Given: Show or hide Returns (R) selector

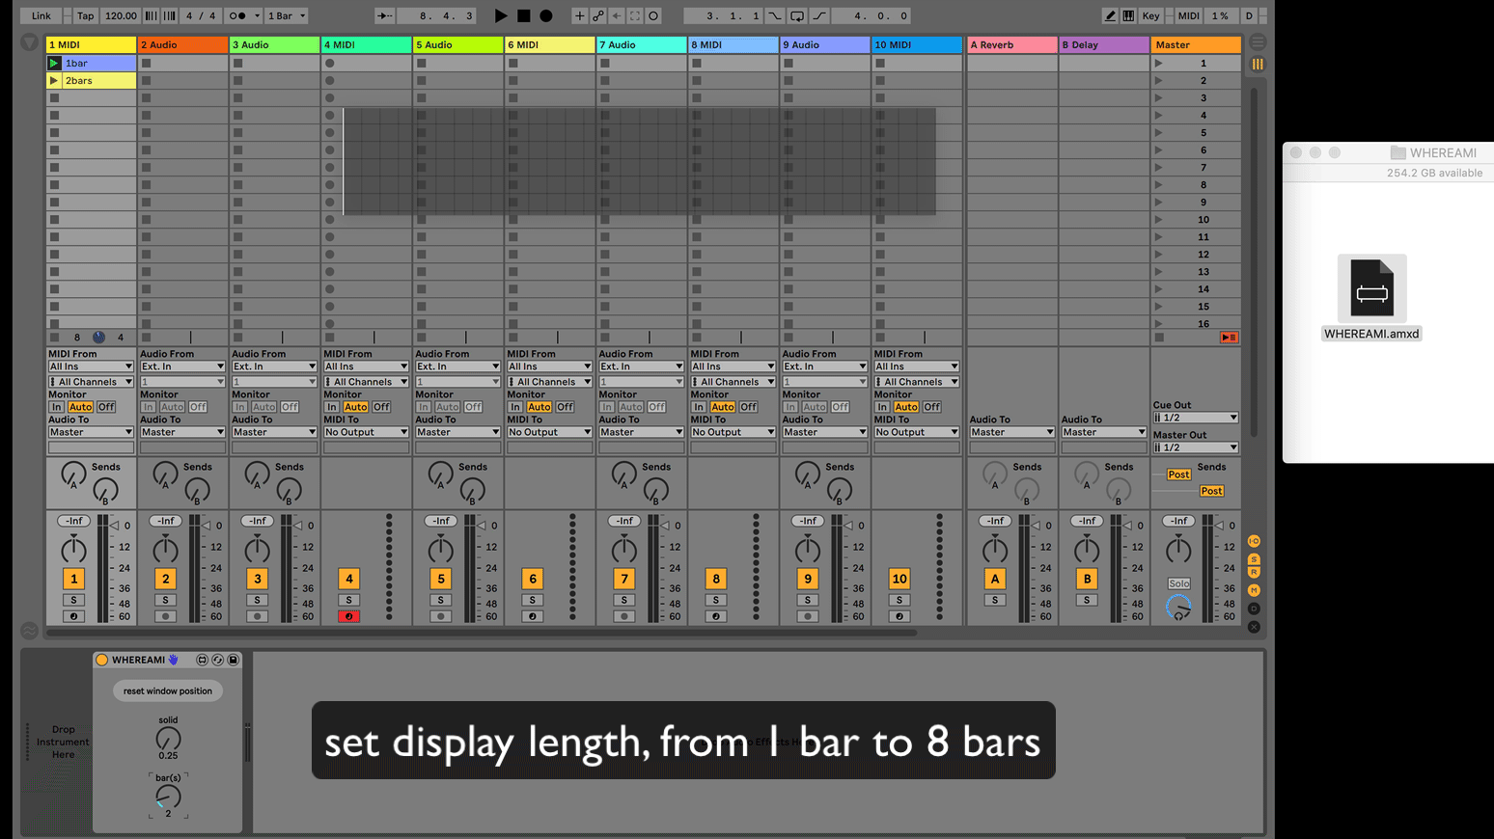Looking at the screenshot, I should coord(1254,573).
